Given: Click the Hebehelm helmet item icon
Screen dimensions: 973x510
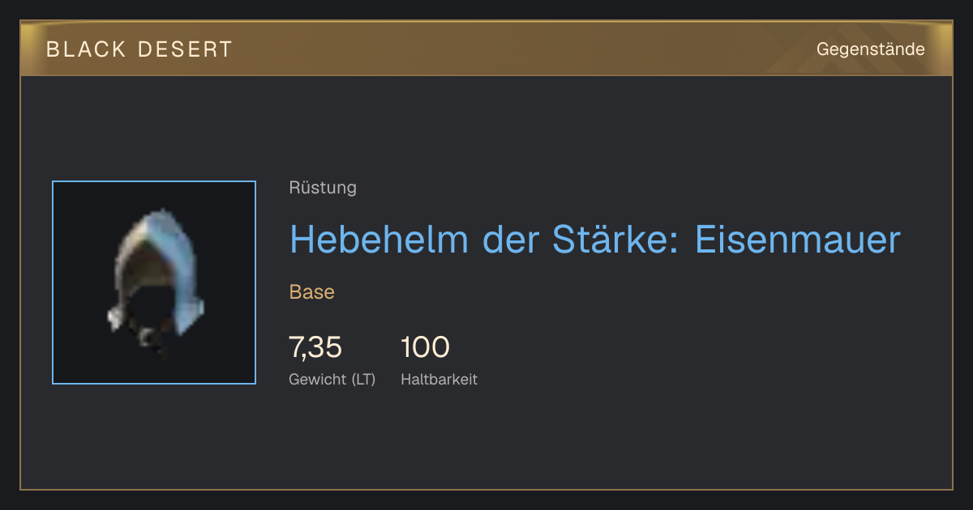Looking at the screenshot, I should tap(155, 283).
